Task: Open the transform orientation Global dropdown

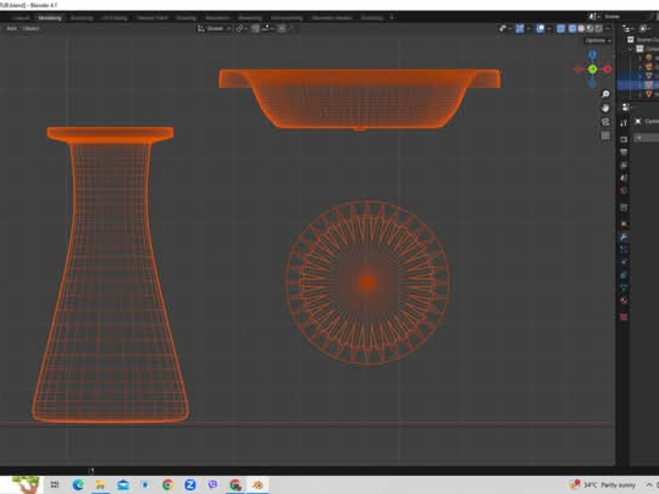Action: point(214,28)
